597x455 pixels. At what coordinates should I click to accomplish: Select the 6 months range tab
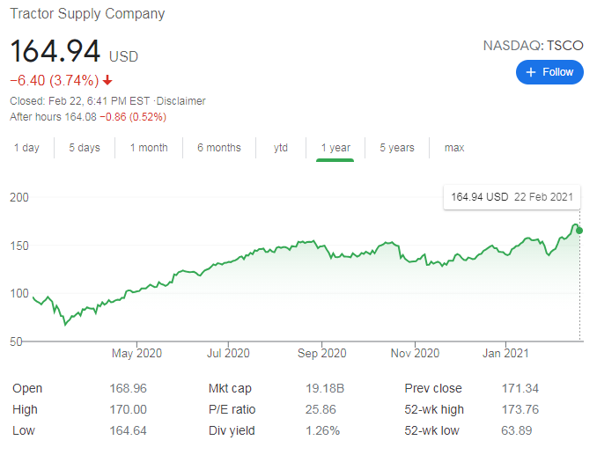(219, 148)
